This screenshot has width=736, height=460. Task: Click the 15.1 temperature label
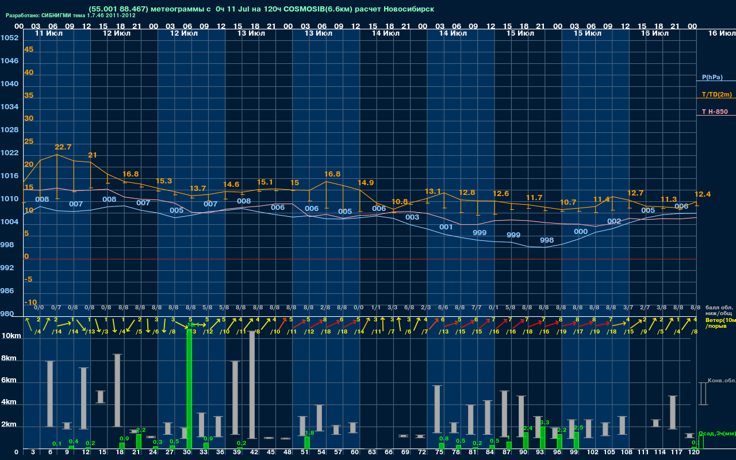[264, 182]
